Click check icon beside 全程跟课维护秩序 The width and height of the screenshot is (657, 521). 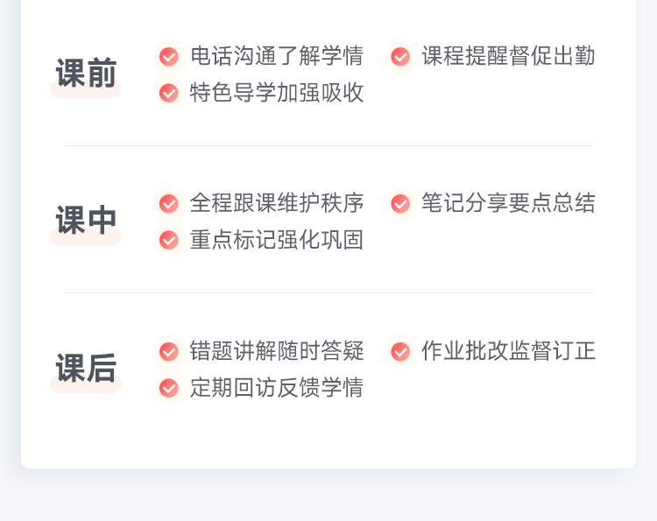[x=169, y=204]
